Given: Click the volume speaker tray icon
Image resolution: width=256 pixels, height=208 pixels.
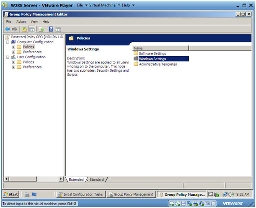Looking at the screenshot, I should click(231, 194).
